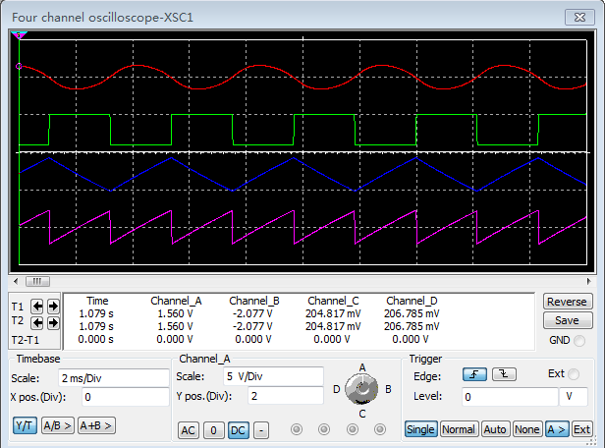This screenshot has width=605, height=448.
Task: Save the oscilloscope data
Action: pos(568,320)
